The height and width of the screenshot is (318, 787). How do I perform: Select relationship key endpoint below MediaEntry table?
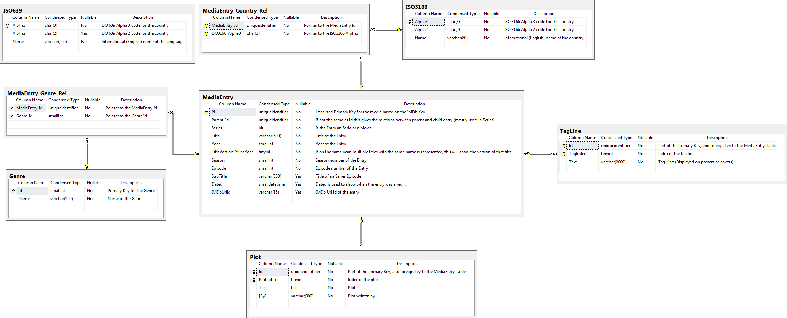coord(361,220)
